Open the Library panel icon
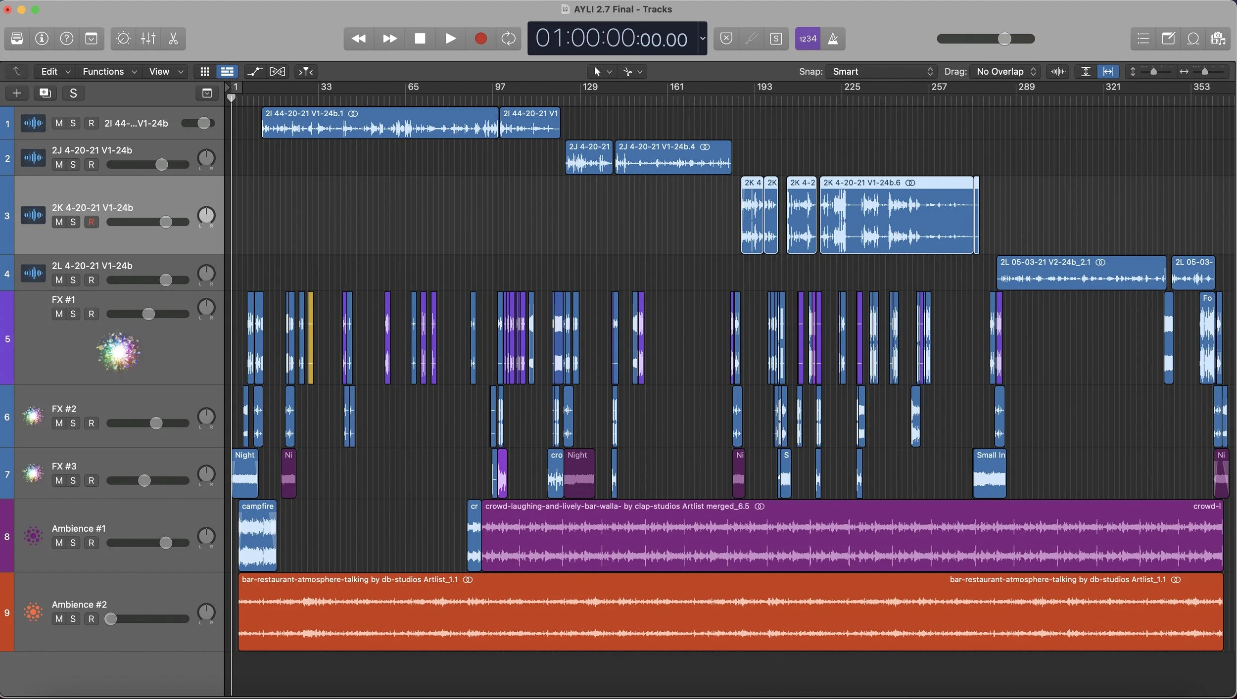The image size is (1237, 699). [17, 39]
